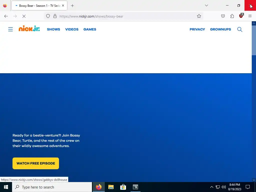Click the site security padlock icon
Screen dimensions: 256x192
coord(55,16)
